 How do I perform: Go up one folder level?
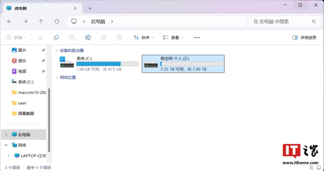(41, 22)
